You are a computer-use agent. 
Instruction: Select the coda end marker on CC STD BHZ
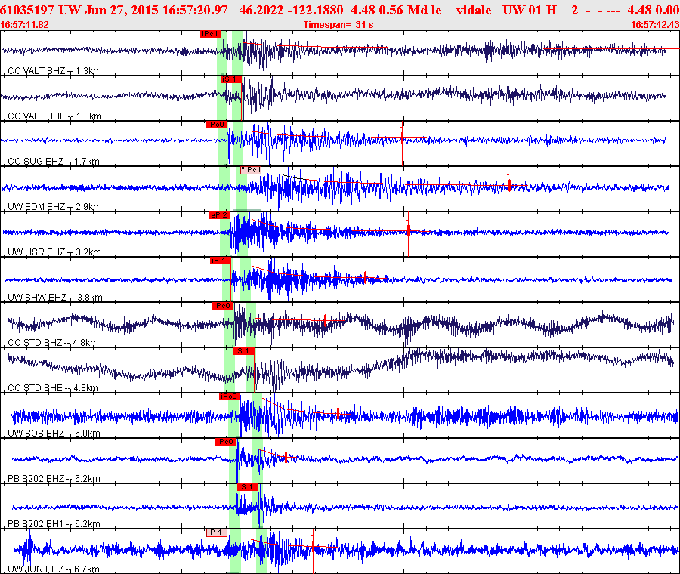pos(325,320)
